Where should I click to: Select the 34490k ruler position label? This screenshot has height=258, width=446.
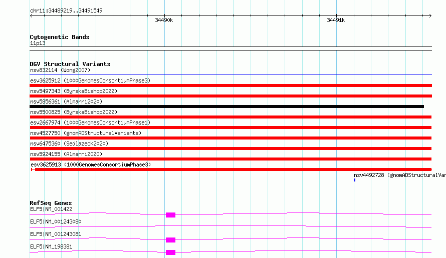[x=164, y=20]
